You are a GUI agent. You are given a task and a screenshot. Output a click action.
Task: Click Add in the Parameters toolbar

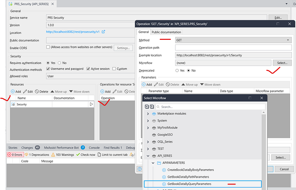tap(147, 85)
